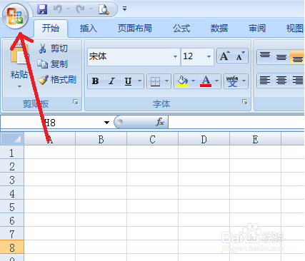Apply yellow fill color to cell

click(x=182, y=81)
